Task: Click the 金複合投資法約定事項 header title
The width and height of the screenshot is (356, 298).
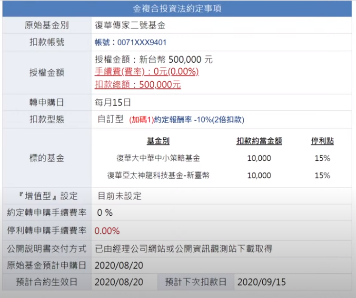Action: [x=177, y=9]
